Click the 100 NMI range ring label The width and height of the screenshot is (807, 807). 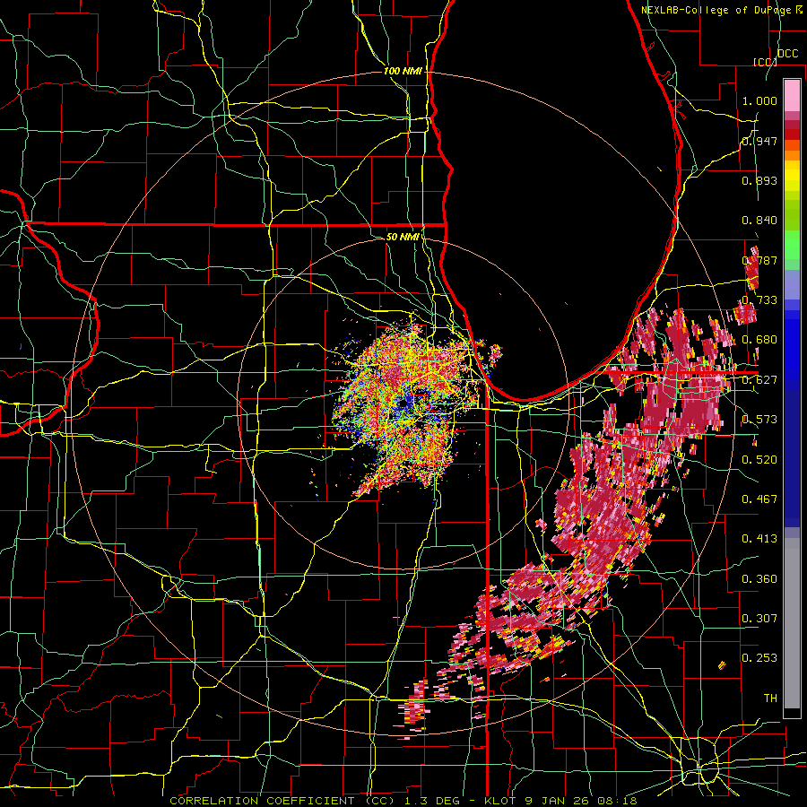[x=403, y=71]
